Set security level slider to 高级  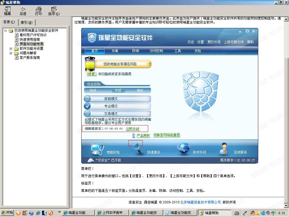point(140,90)
